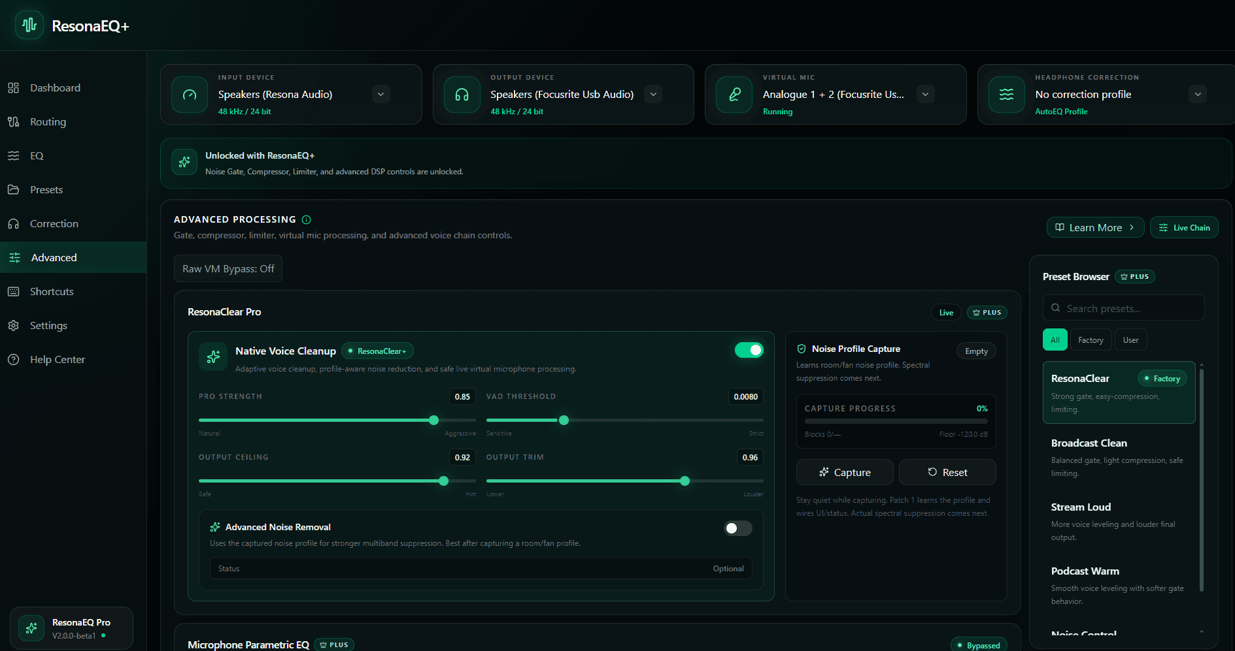Click the Advanced sliders icon in sidebar
This screenshot has width=1235, height=651.
click(x=14, y=257)
